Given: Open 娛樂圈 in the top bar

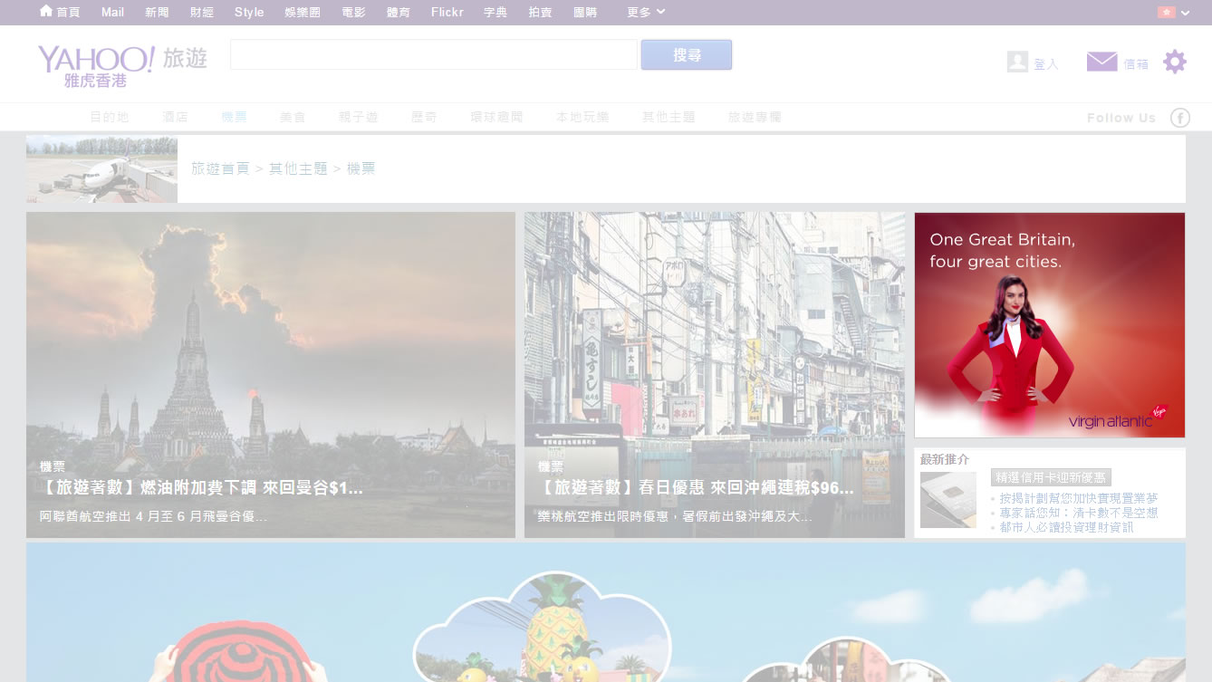Looking at the screenshot, I should click(303, 12).
